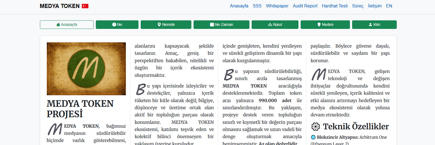Click the person icon in Kim button
The width and height of the screenshot is (435, 145).
click(370, 25)
